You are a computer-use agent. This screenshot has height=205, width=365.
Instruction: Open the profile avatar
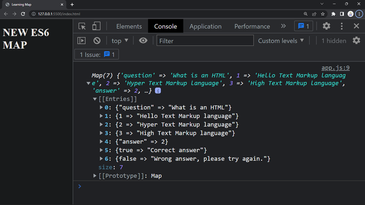(350, 14)
